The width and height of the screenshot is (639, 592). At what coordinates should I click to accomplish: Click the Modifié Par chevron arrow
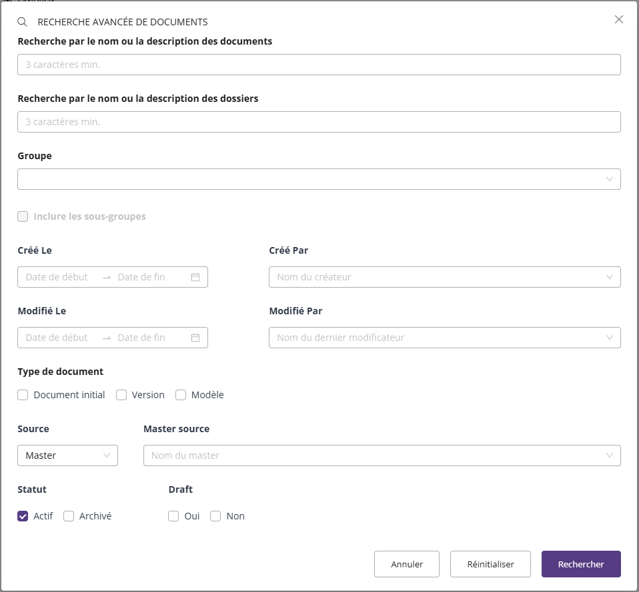coord(609,338)
